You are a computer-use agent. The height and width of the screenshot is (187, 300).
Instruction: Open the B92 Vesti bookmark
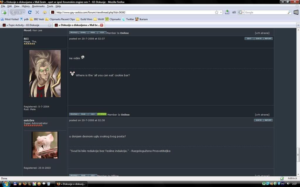(37, 19)
